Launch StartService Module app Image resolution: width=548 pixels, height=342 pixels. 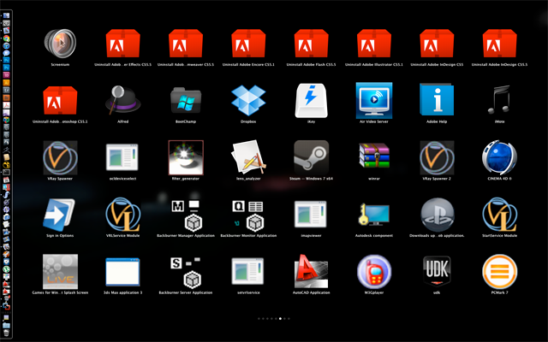499,215
